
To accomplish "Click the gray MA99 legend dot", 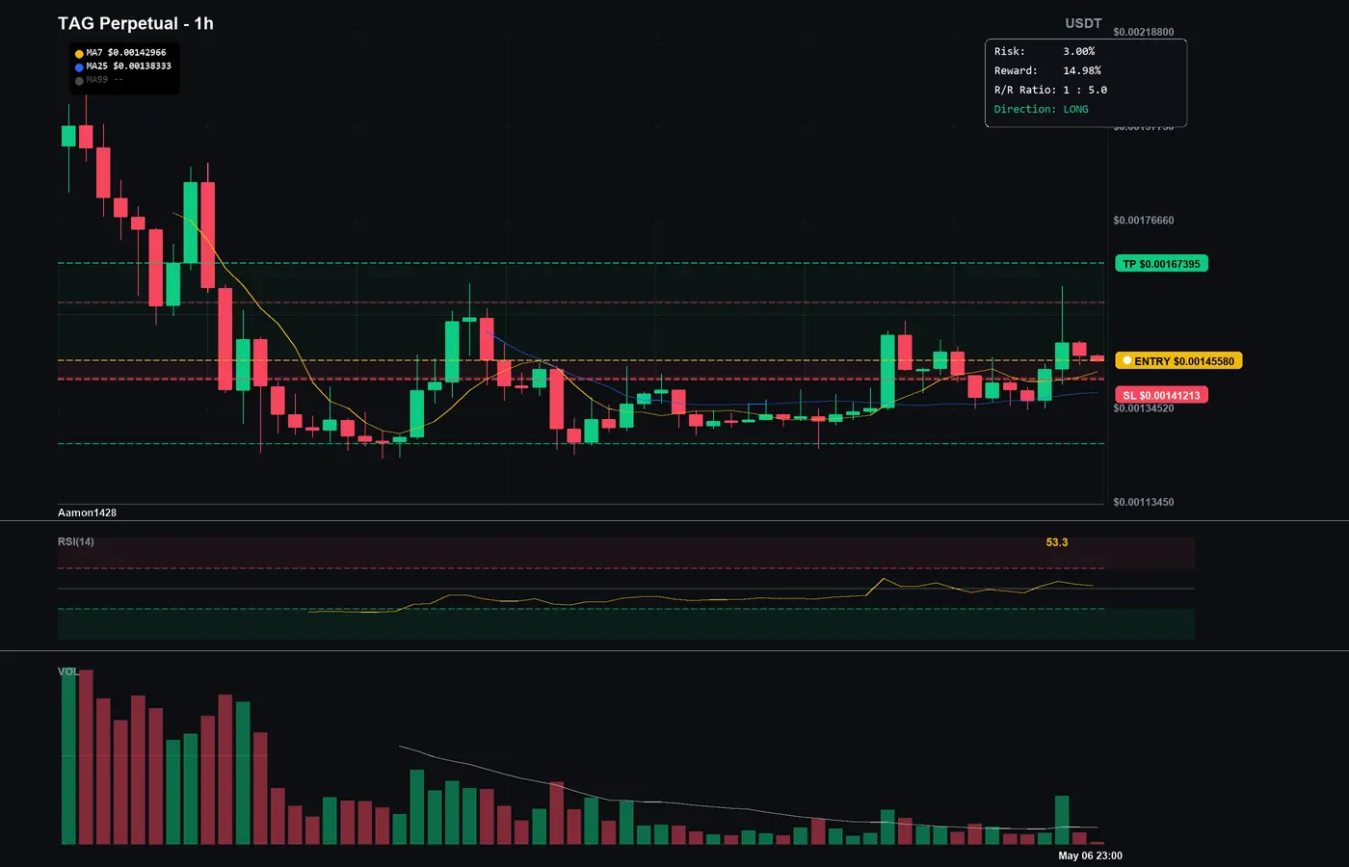I will tap(79, 81).
